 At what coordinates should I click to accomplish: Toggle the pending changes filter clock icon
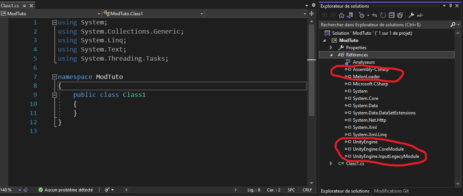click(x=361, y=16)
